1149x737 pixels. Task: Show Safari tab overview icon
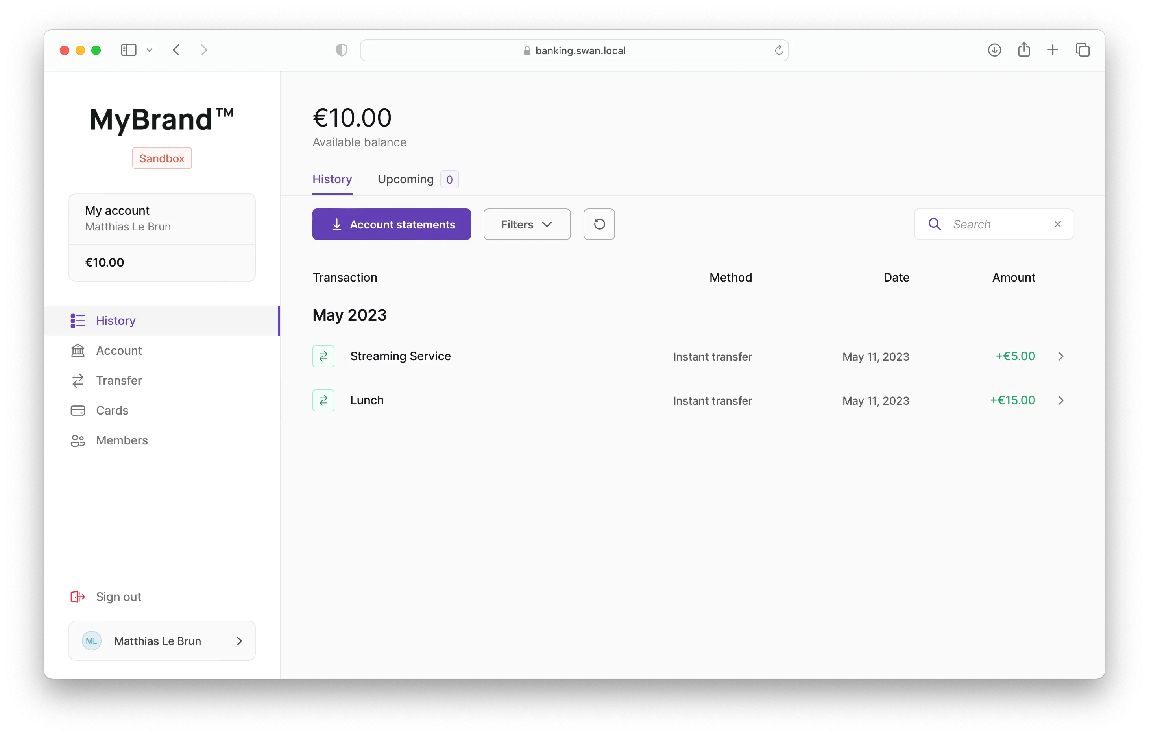tap(1082, 50)
